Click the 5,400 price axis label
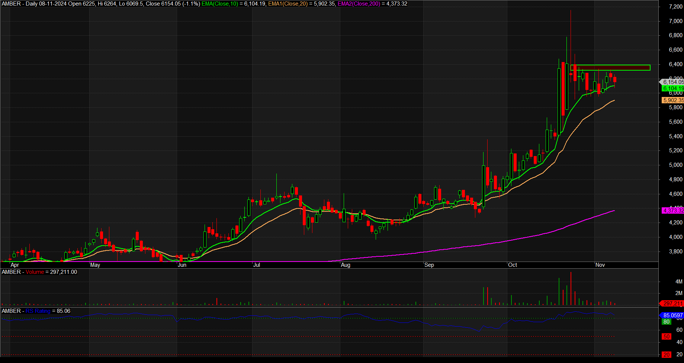 tap(675, 136)
